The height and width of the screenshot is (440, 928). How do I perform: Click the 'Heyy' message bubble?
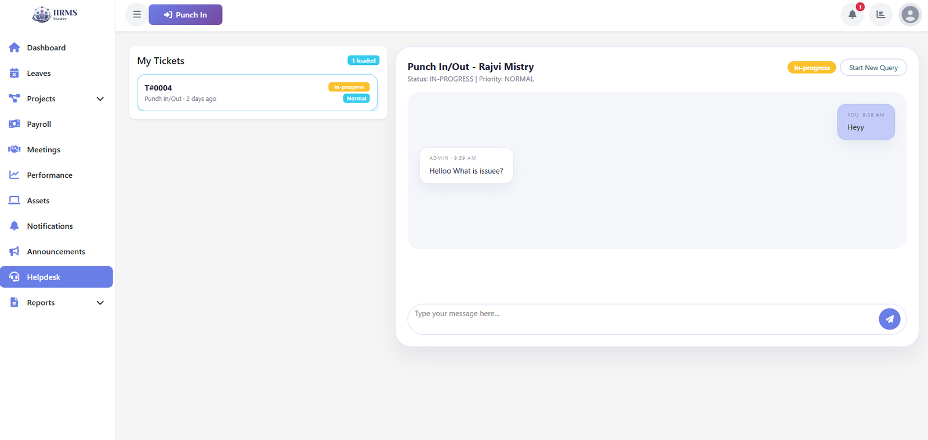tap(866, 122)
